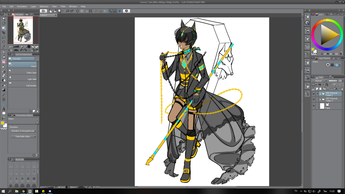Viewport: 345px width, 194px height.
Task: Hide the Folder 2 layer with eye icon
Action: (313, 94)
